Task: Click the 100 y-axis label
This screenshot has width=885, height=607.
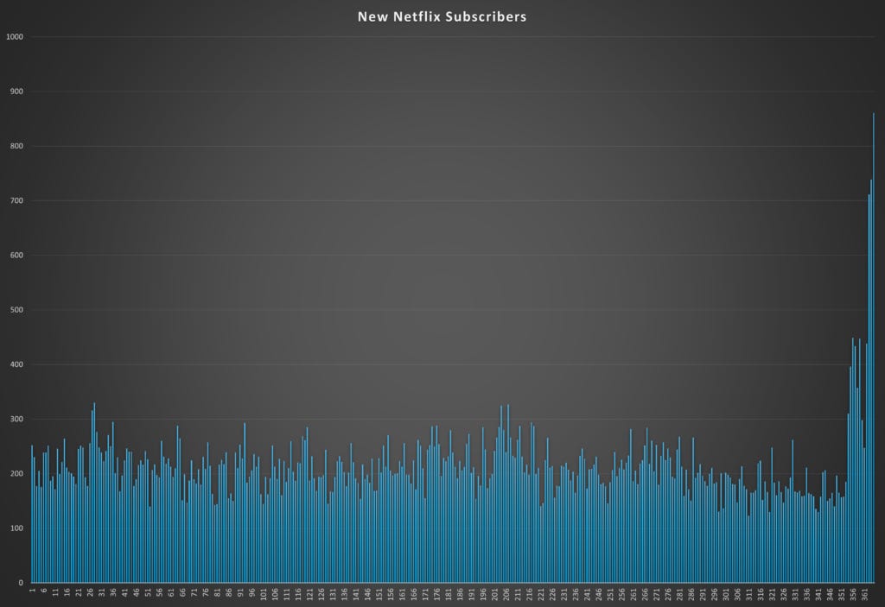Action: 16,528
